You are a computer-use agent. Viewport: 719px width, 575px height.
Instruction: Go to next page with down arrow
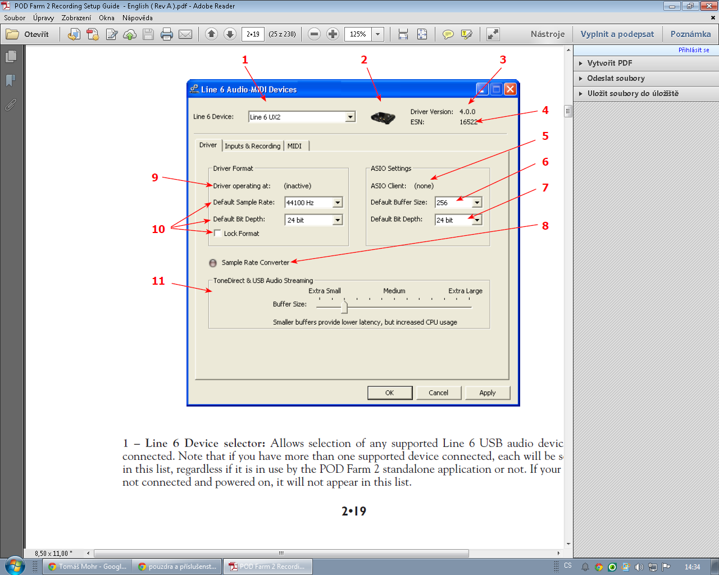pos(230,34)
